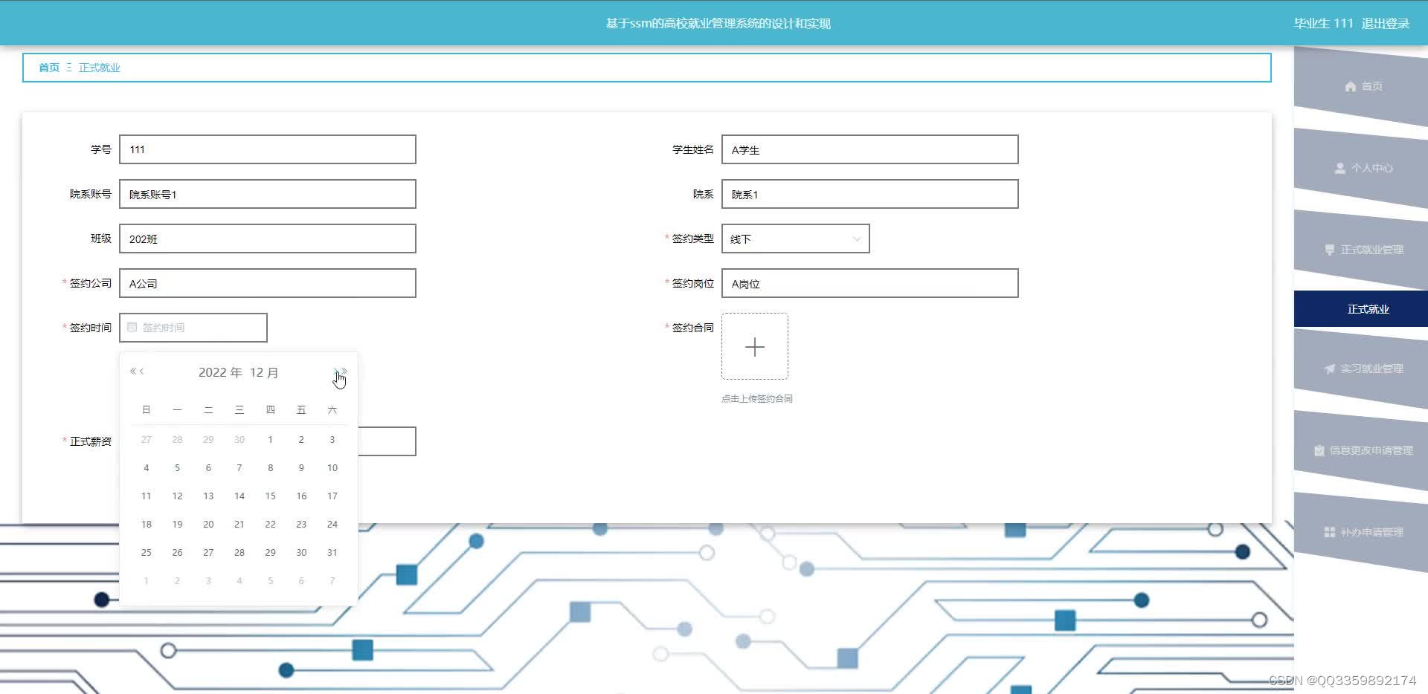
Task: Click the clipboard icon beside 信息更改申请管理
Action: coord(1319,450)
